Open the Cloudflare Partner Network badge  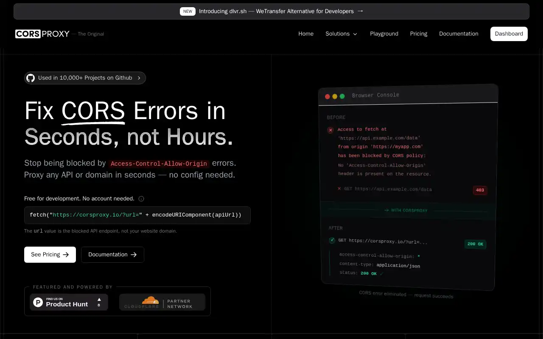pos(162,302)
